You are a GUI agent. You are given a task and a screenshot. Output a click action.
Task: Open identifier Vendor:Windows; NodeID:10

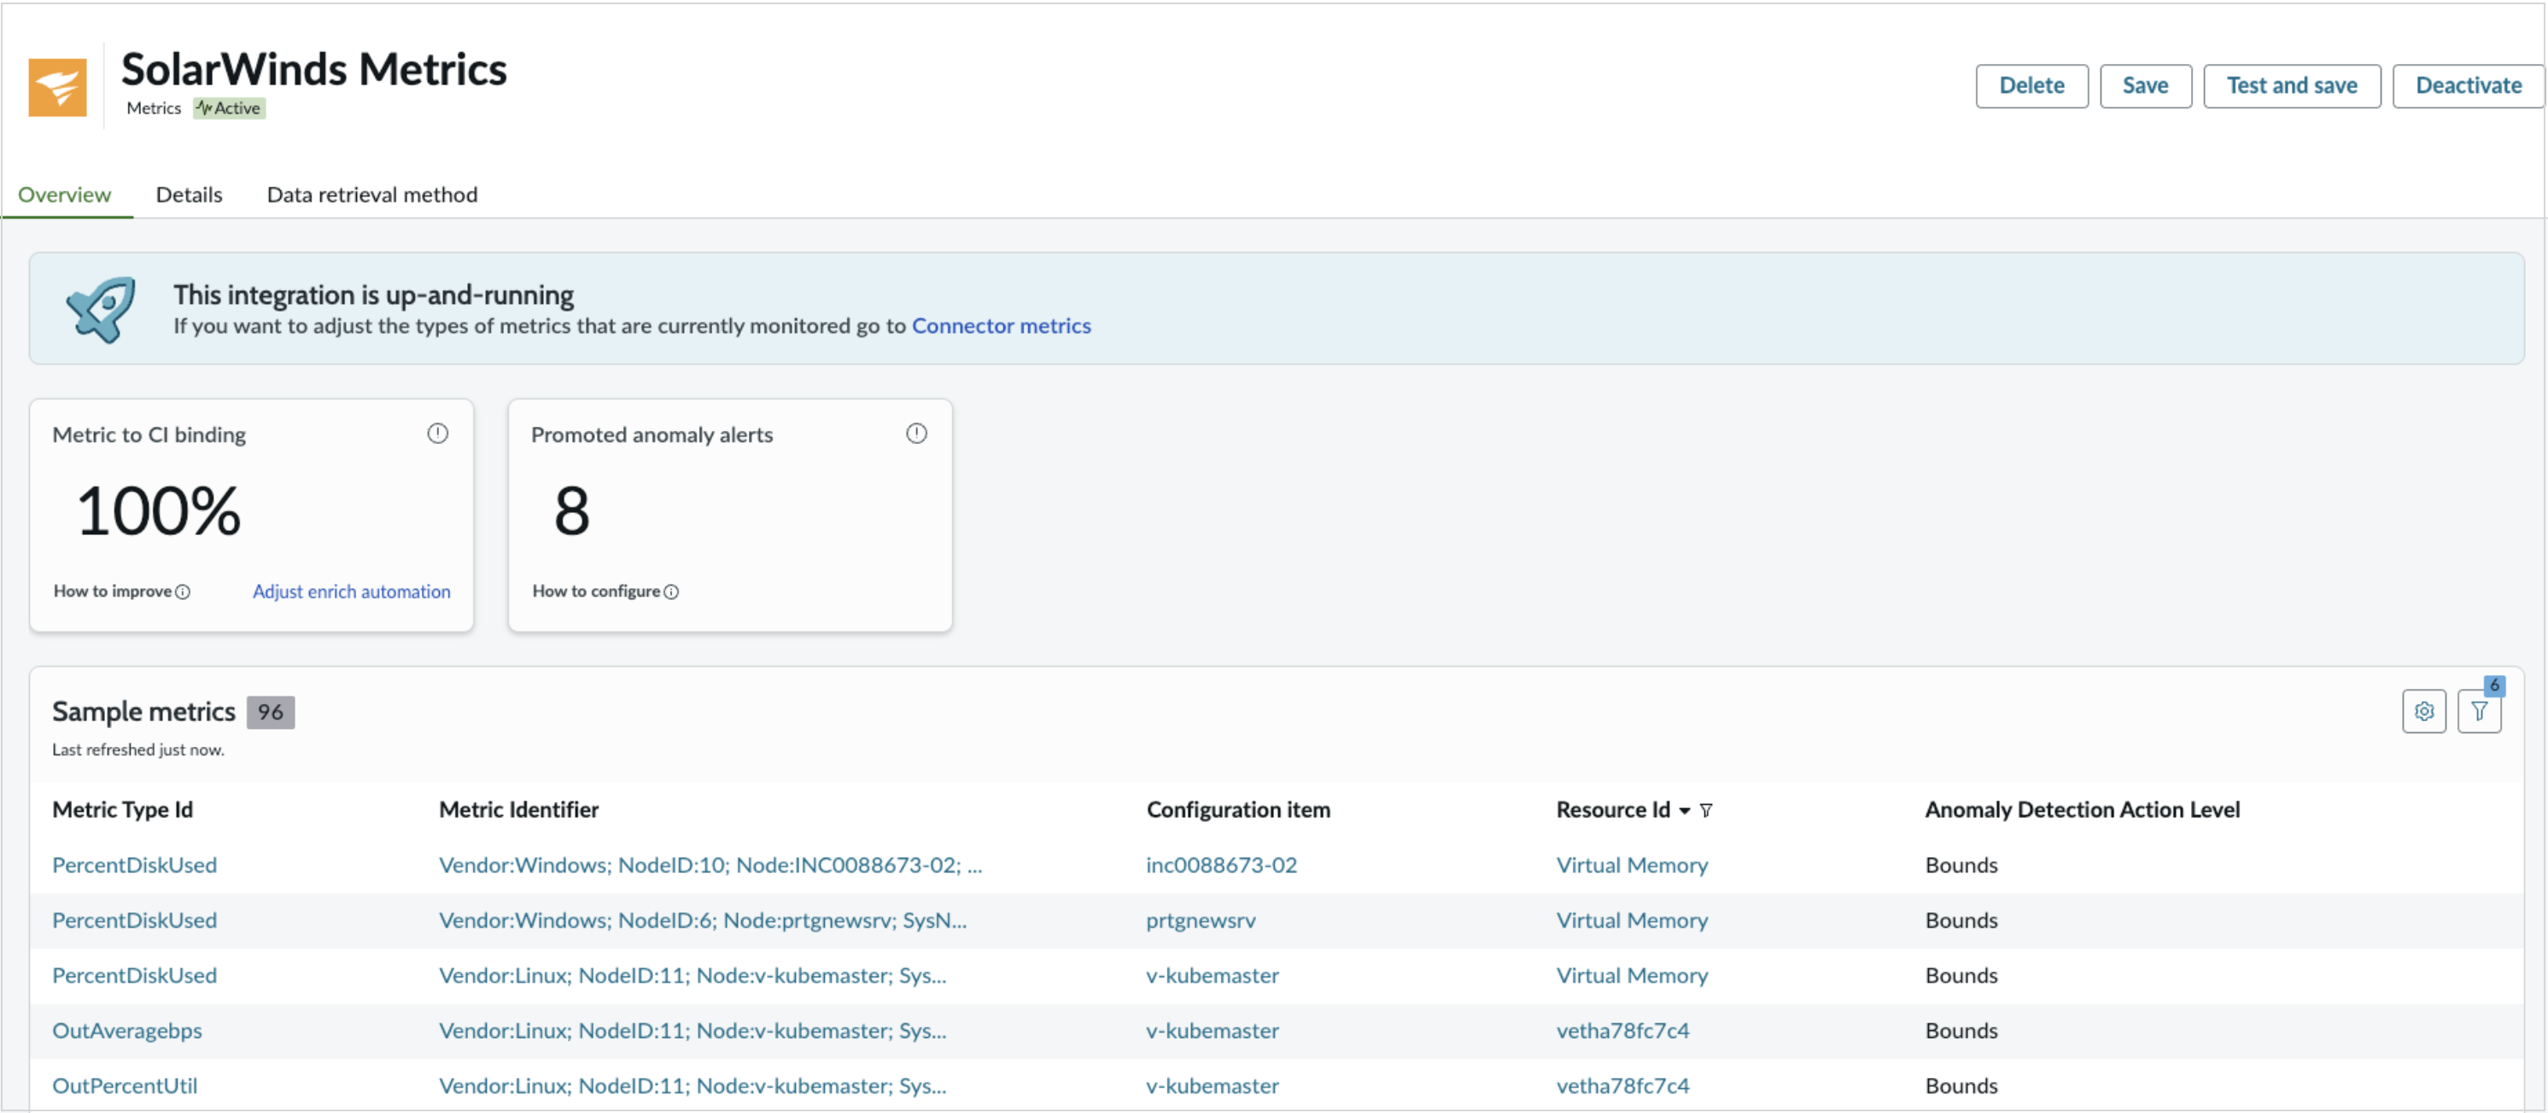click(x=710, y=865)
